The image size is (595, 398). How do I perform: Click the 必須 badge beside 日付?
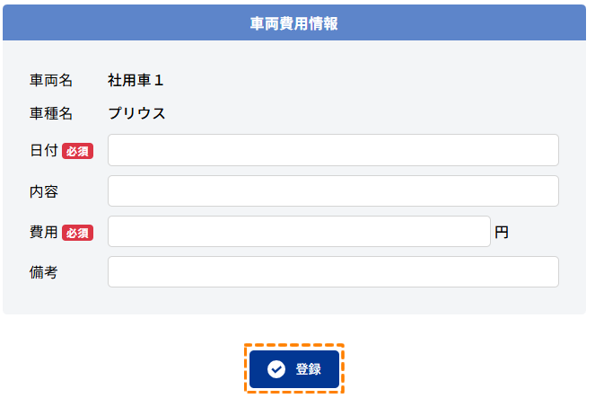click(x=77, y=151)
